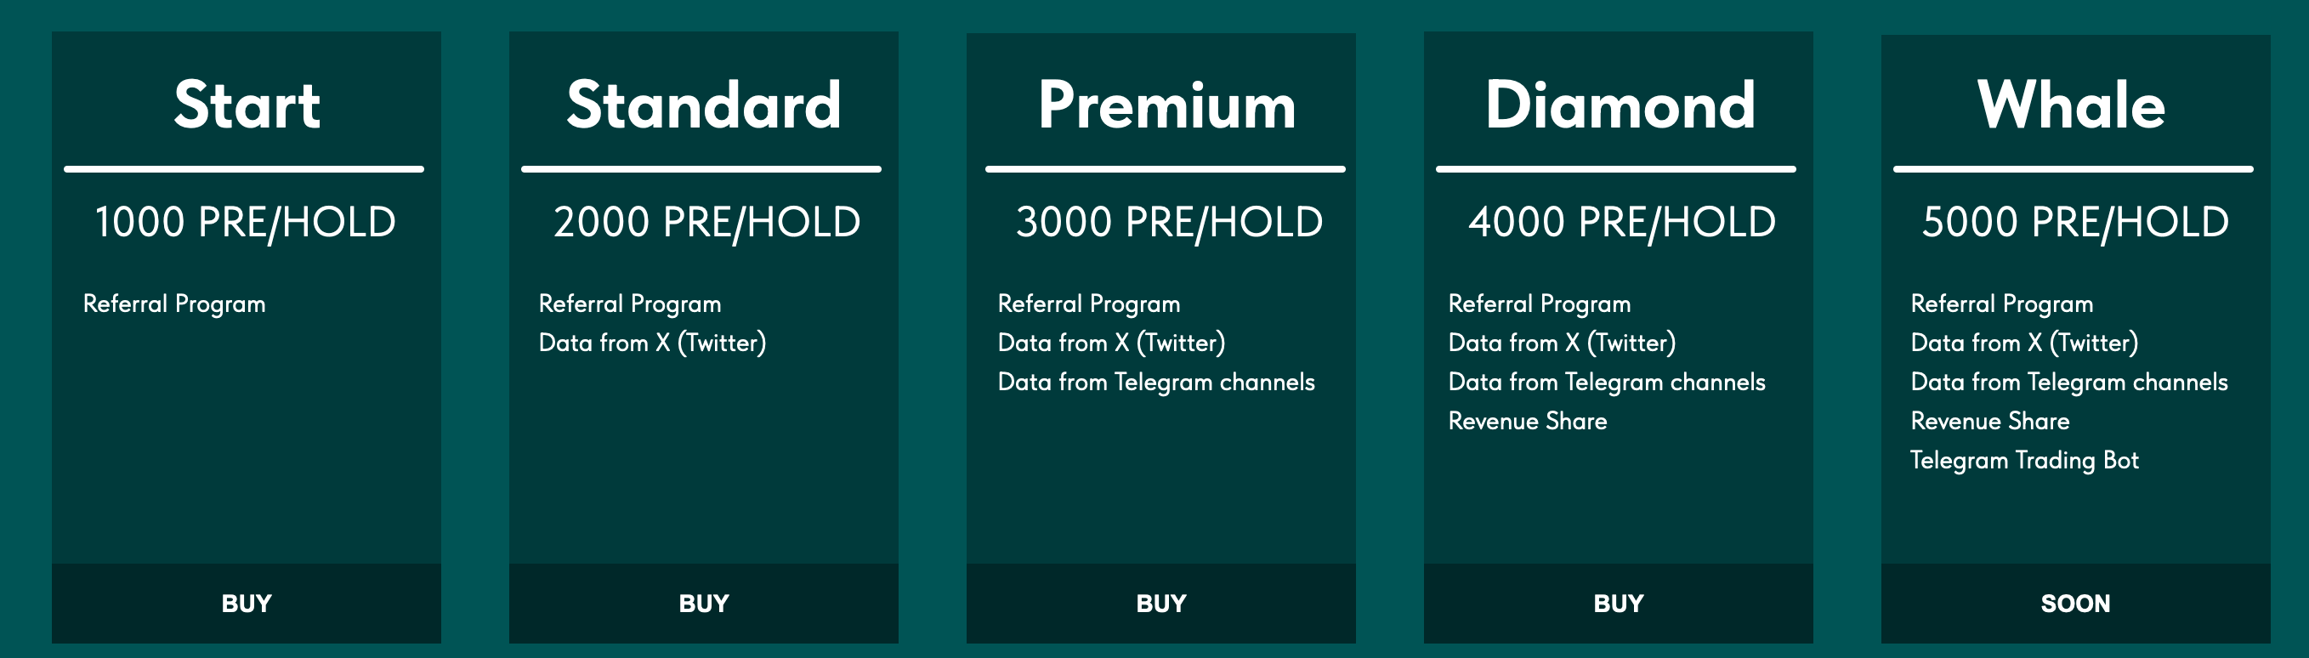Viewport: 2309px width, 658px height.
Task: Click Data from X (Twitter) in Standard
Action: click(652, 343)
